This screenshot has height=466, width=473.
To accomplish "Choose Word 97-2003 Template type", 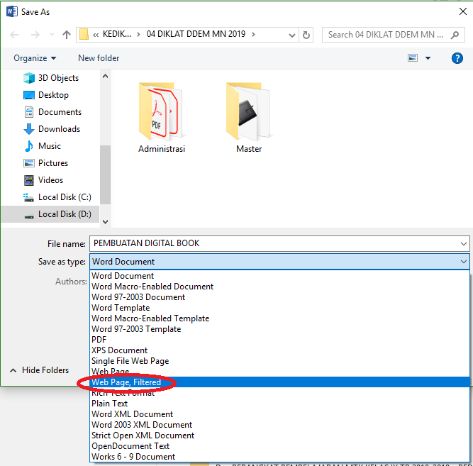I will [x=279, y=328].
